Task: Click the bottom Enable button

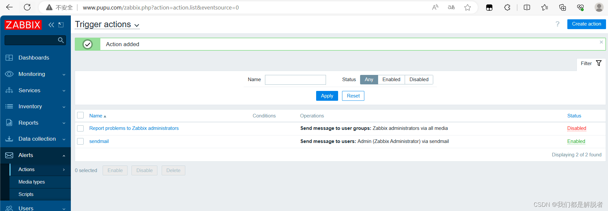Action: click(x=115, y=170)
